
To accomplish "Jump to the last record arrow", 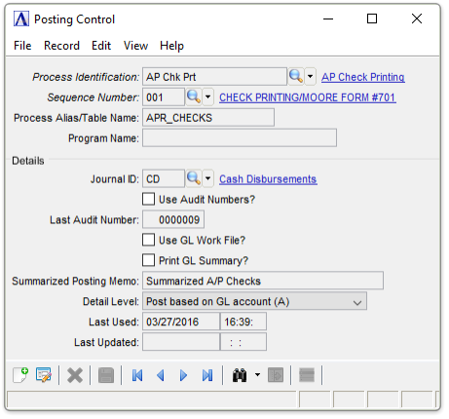I will pos(207,375).
